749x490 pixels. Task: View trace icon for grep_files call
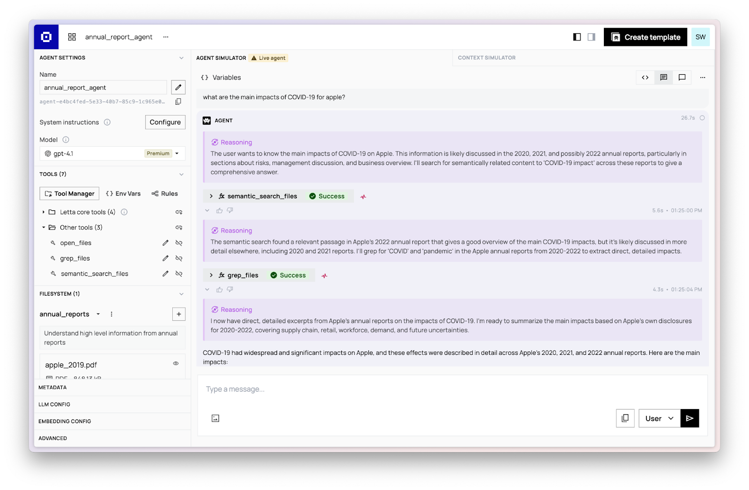point(324,276)
